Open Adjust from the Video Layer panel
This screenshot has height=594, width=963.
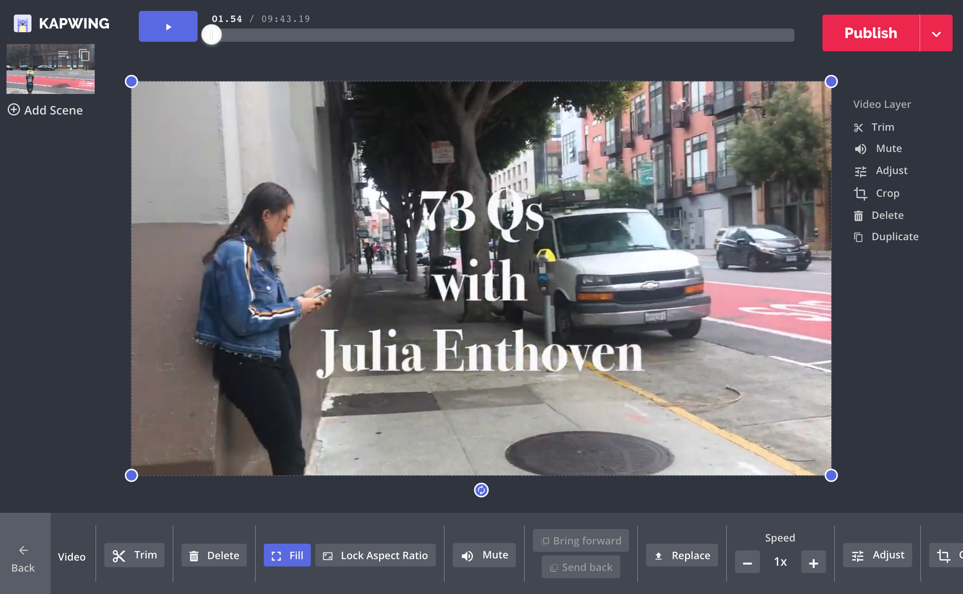click(891, 171)
